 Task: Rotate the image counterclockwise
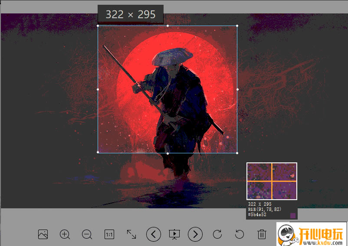[239, 234]
